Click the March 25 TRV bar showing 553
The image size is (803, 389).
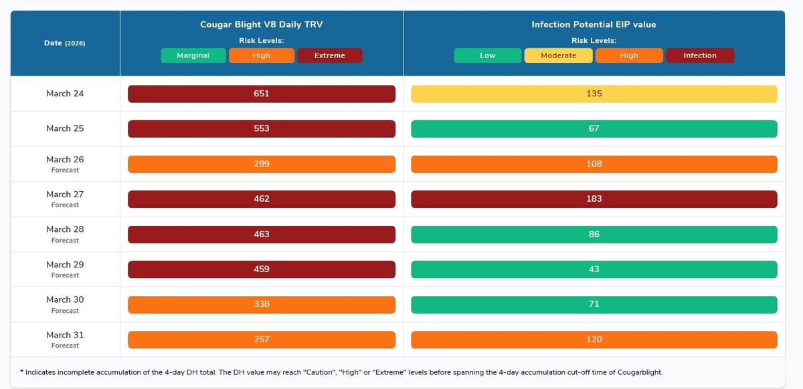point(261,128)
